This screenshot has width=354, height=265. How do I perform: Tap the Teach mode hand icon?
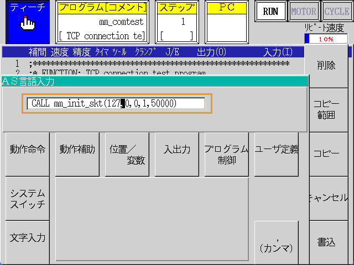pyautogui.click(x=28, y=23)
